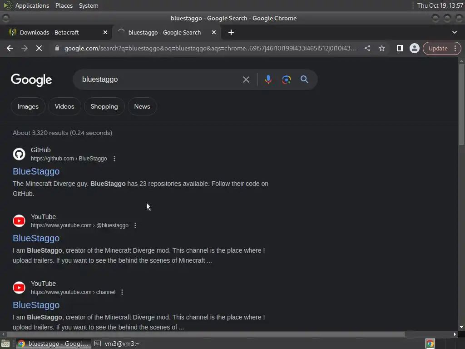Open the Applications menu
This screenshot has width=465, height=349.
(32, 5)
